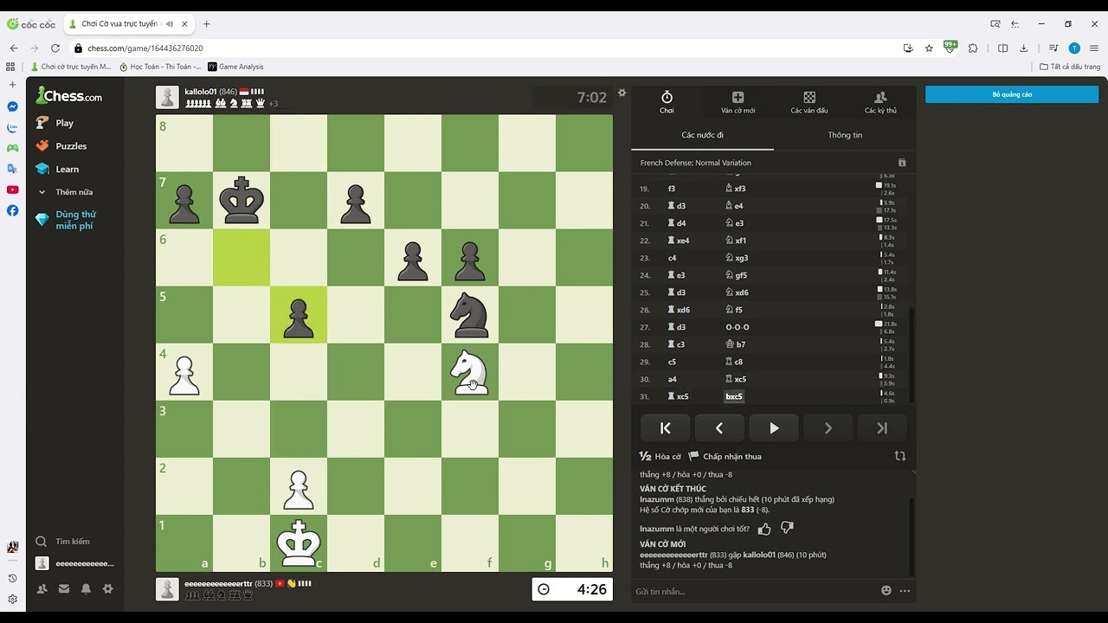Open YouTube in the Cốc Cốc sidebar
This screenshot has width=1108, height=623.
click(12, 189)
